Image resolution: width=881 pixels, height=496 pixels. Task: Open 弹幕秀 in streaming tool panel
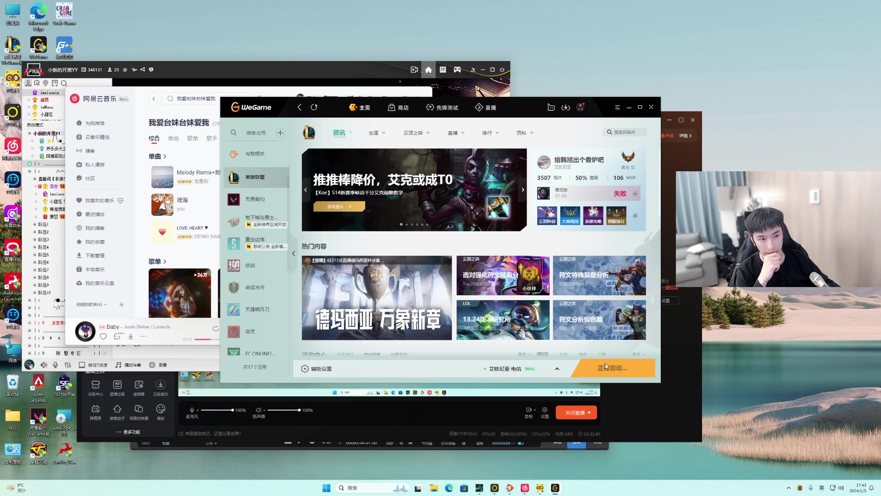coord(95,412)
